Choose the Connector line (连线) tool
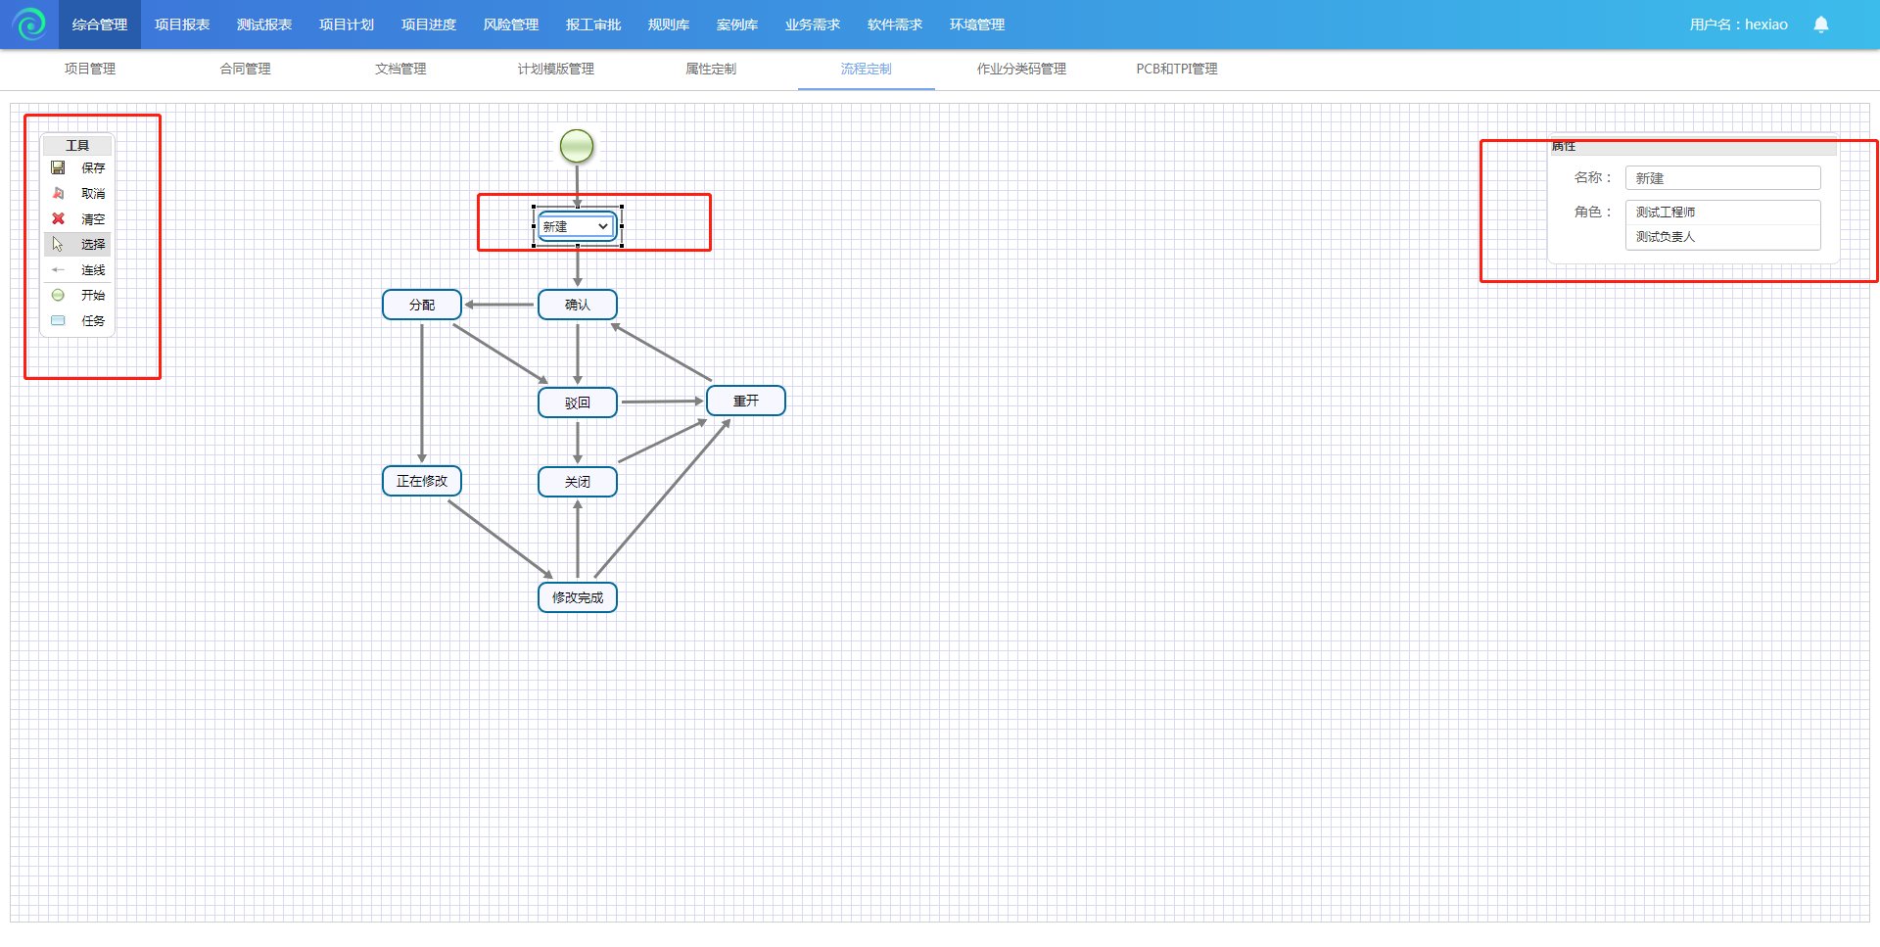Screen dimensions: 1880x947 58,270
